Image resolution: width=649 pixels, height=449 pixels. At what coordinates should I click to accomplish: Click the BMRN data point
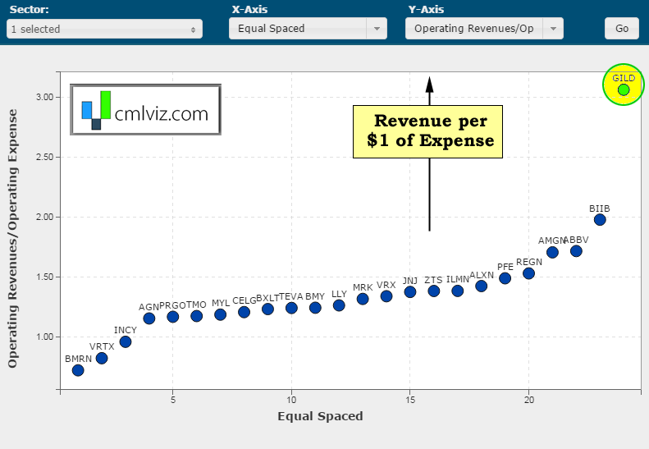pos(78,370)
